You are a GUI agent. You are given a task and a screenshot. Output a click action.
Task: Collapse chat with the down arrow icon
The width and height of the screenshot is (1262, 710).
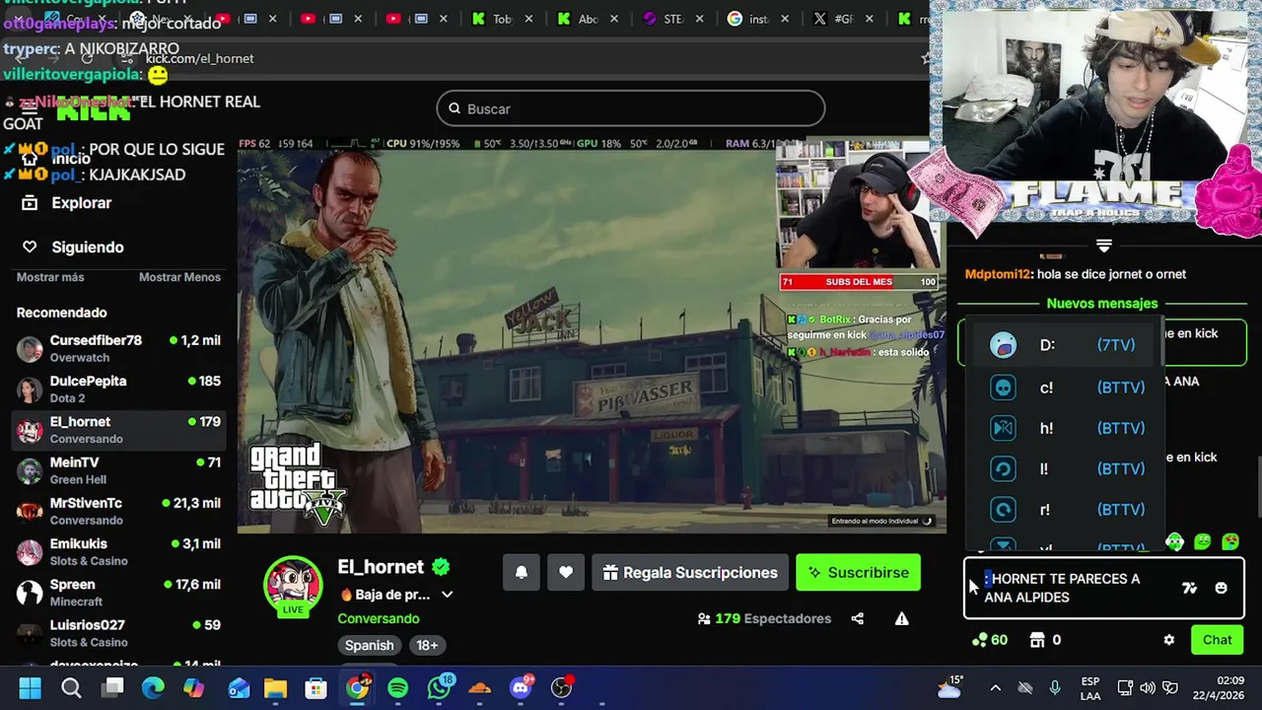point(1103,246)
